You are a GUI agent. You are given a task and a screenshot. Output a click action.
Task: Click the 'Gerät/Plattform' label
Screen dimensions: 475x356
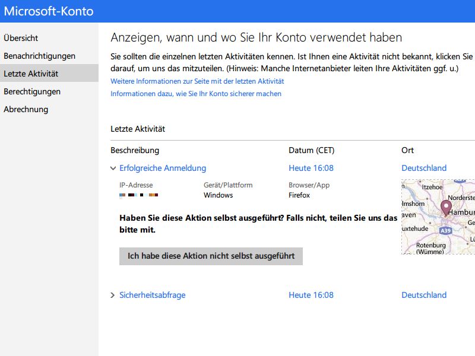pos(228,185)
